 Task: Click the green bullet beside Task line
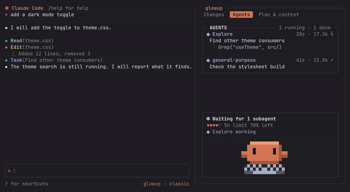click(6, 61)
